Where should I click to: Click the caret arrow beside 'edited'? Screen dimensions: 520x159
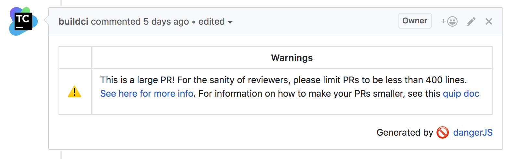click(230, 22)
